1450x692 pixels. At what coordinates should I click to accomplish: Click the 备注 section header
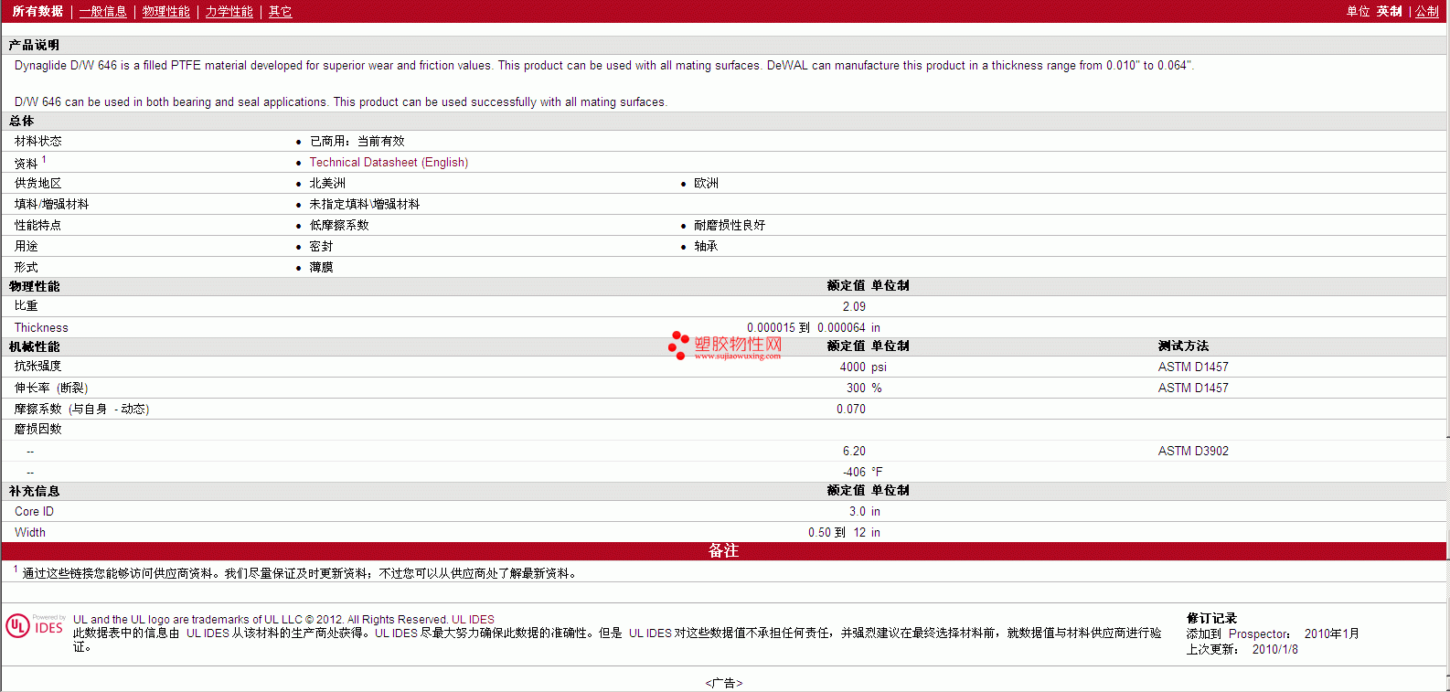coord(724,550)
